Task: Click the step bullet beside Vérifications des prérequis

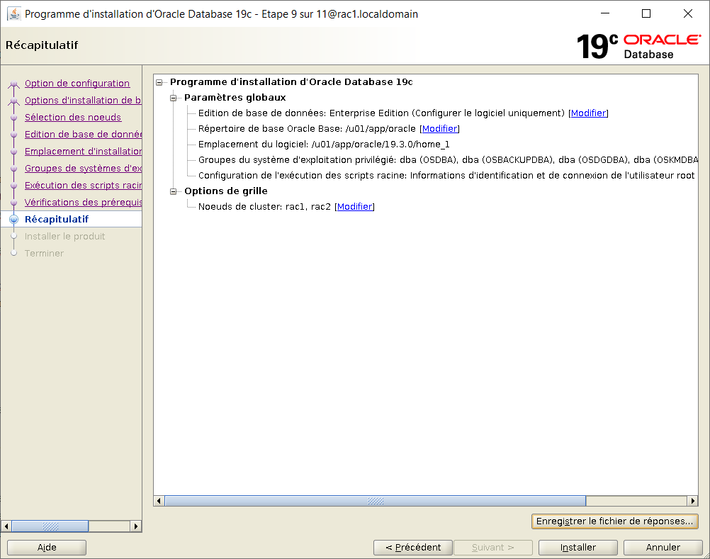Action: pos(14,203)
